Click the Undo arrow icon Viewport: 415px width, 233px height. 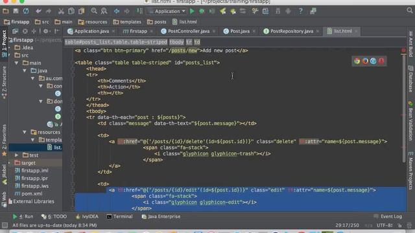(39, 11)
